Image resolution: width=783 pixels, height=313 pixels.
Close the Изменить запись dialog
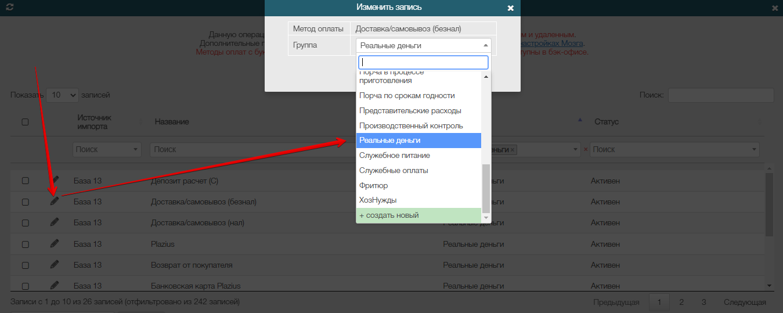pyautogui.click(x=511, y=8)
